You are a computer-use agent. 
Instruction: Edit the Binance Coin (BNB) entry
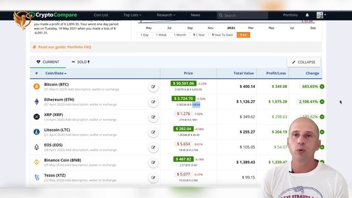coord(153,163)
